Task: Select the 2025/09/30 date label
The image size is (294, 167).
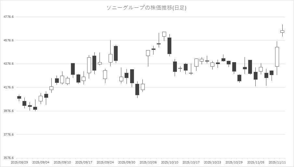Action: click(127, 162)
